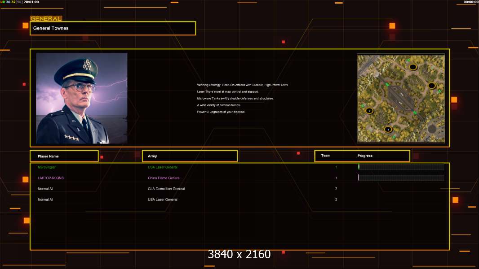Select Normal AI playing USA Laser General

coord(45,200)
